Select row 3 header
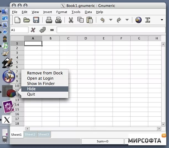Image resolution: width=169 pixels, height=148 pixels. coord(17,53)
